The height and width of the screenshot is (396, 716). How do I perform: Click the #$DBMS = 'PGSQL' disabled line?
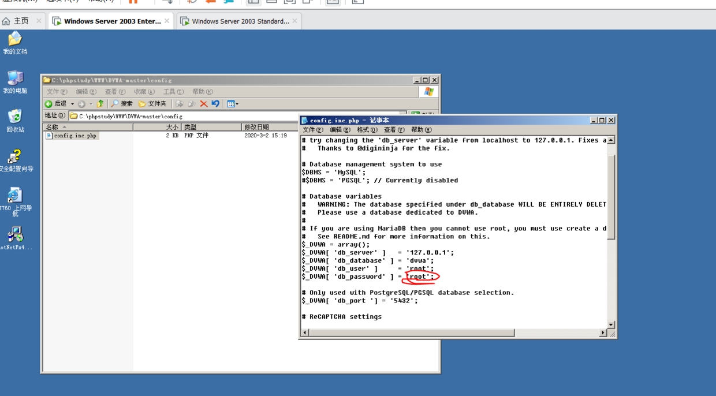click(379, 180)
